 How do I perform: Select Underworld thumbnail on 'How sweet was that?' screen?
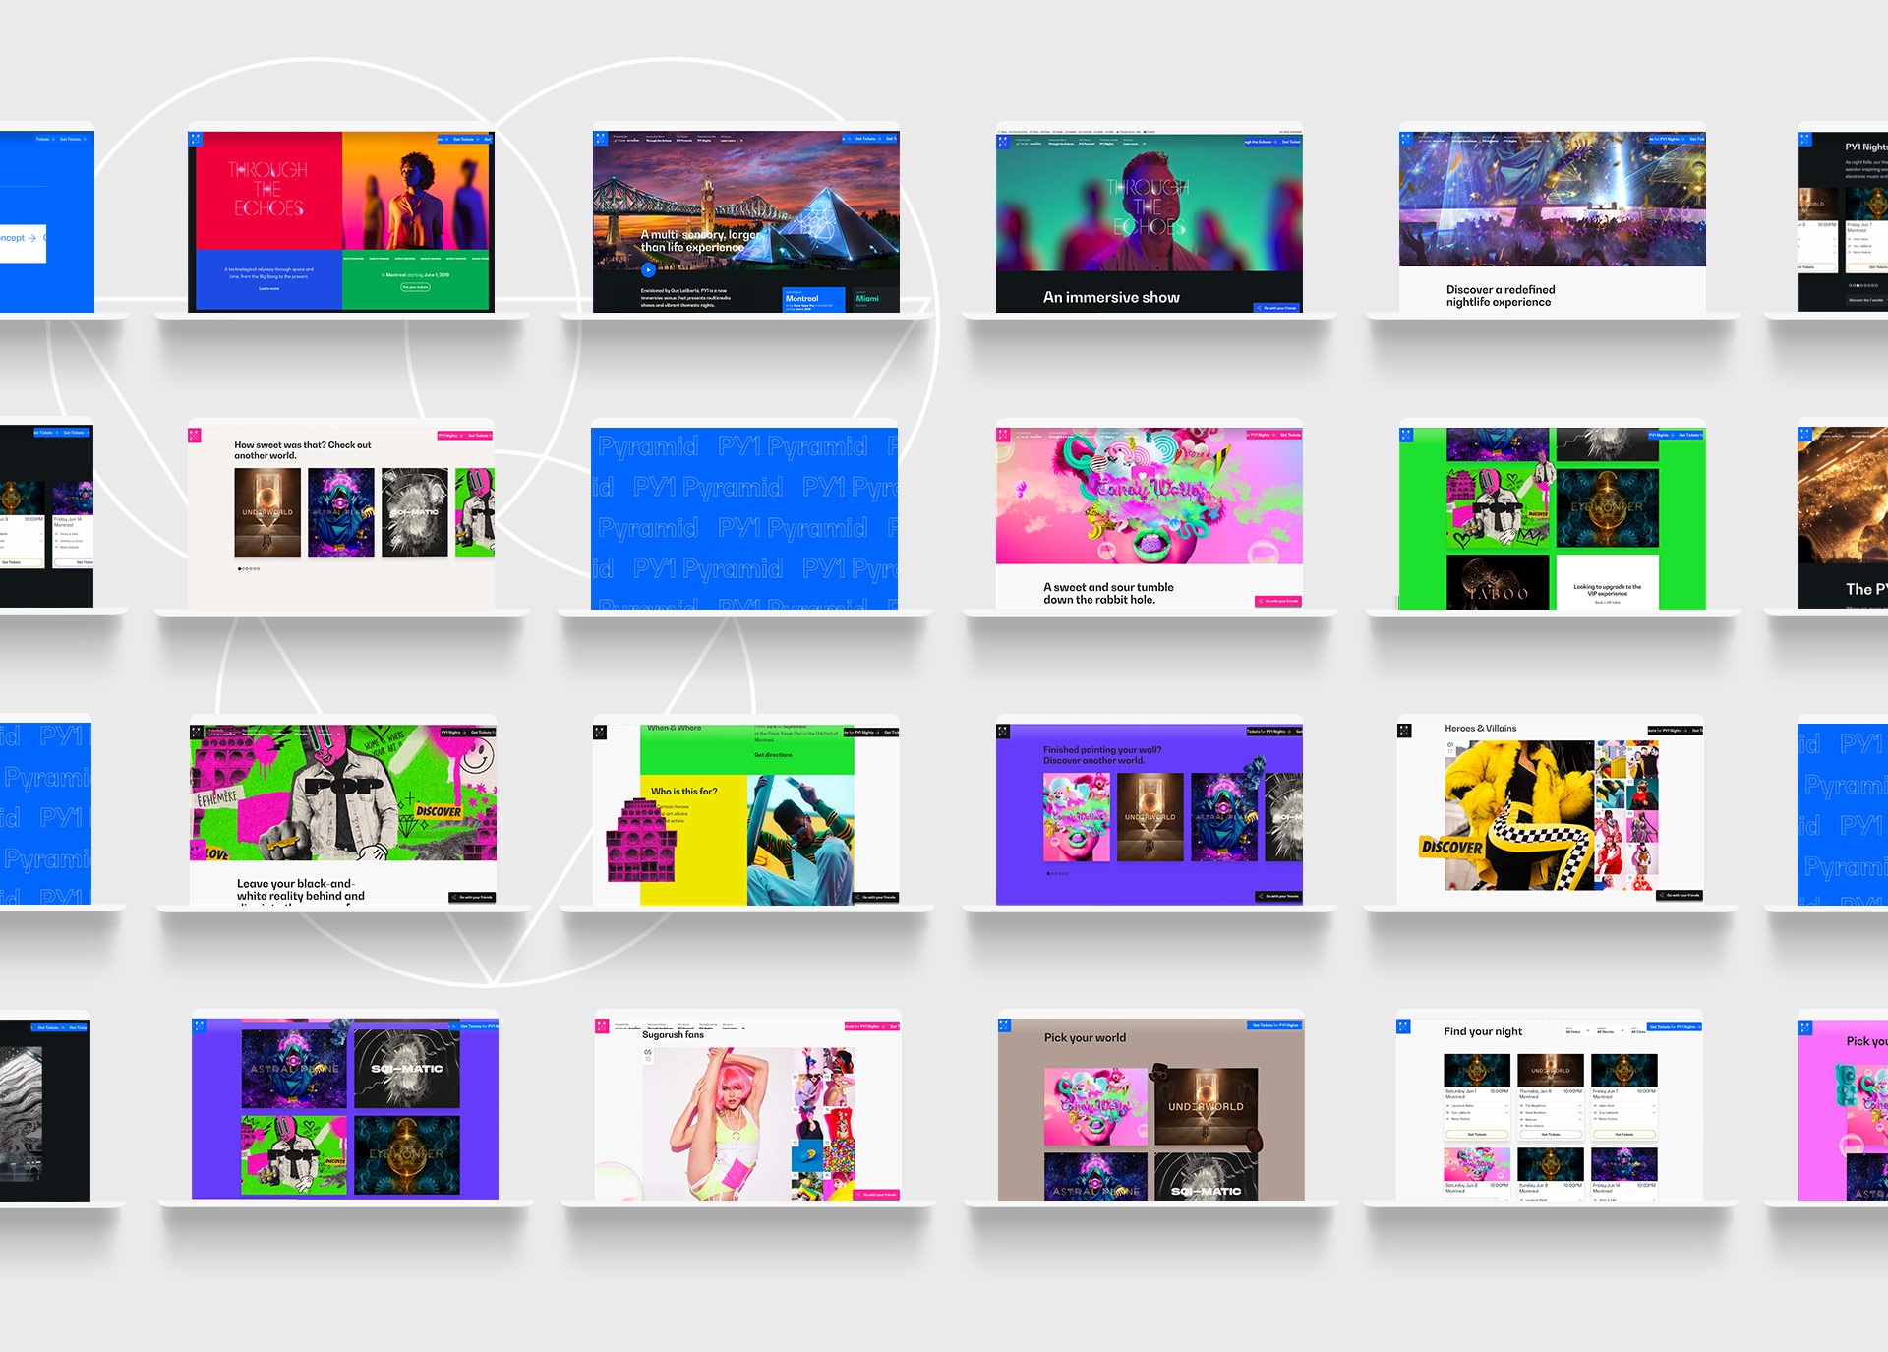pyautogui.click(x=267, y=512)
